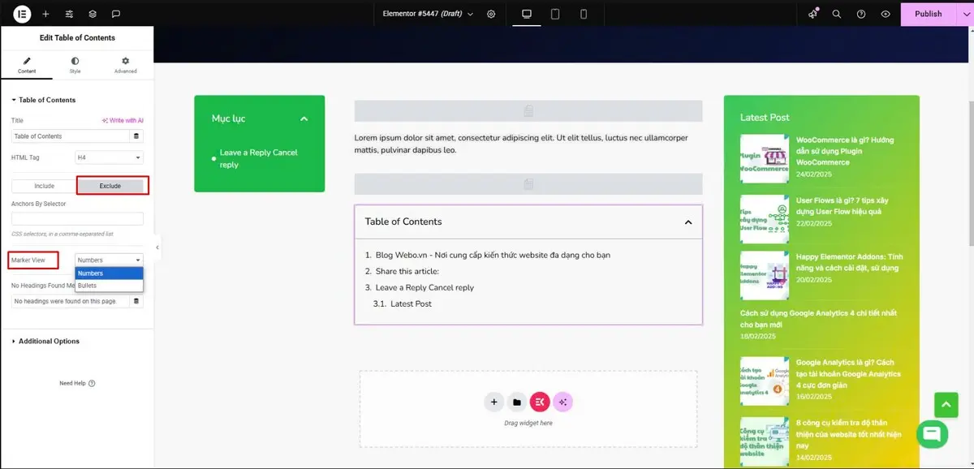Screen dimensions: 974x469
Task: Open 'Leave a Reply Cancel reply' in Mục lục
Action: pyautogui.click(x=258, y=158)
